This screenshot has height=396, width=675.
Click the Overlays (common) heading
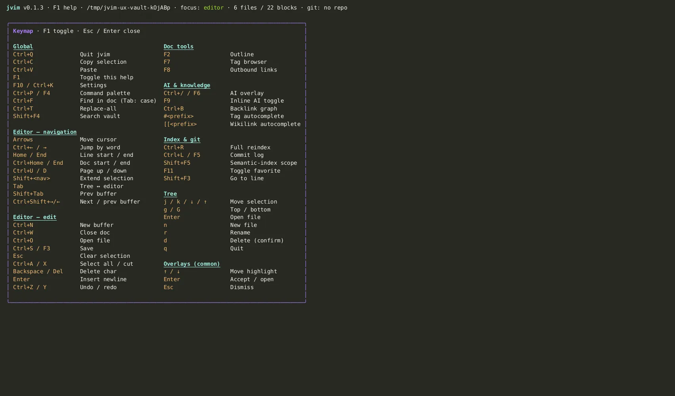coord(192,264)
